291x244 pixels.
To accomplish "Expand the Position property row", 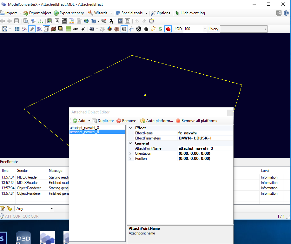I will (130, 159).
